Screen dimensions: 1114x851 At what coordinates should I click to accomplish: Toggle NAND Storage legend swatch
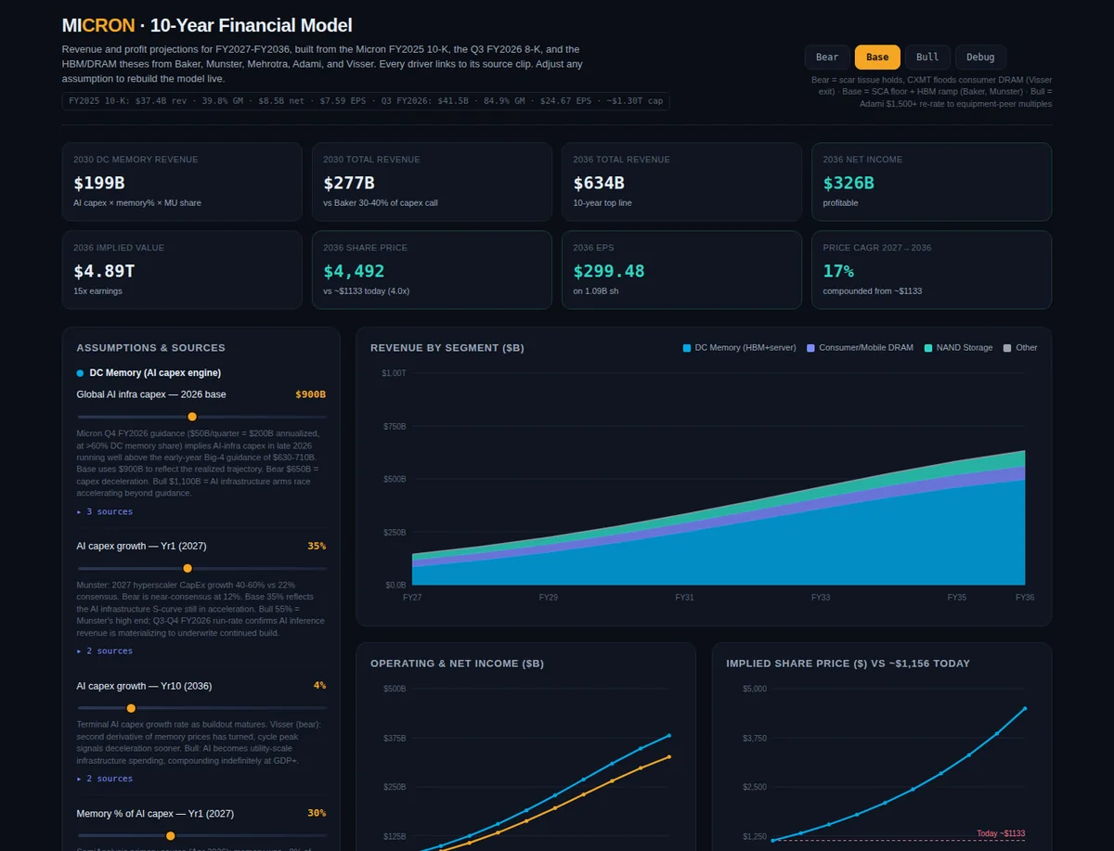(x=928, y=348)
